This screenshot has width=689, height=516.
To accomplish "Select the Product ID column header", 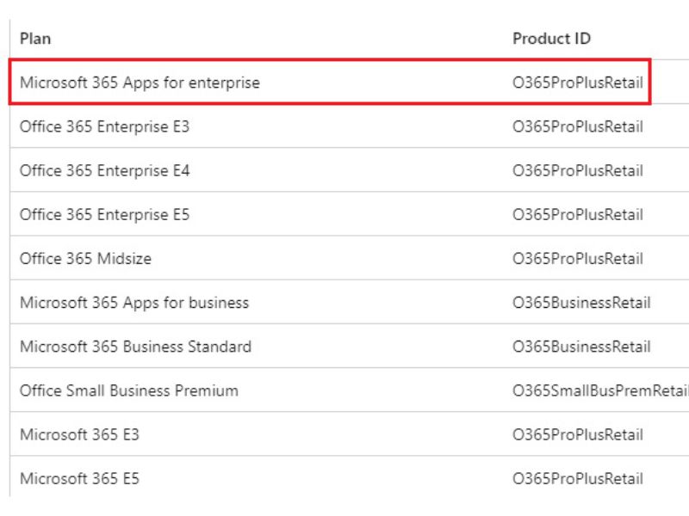I will (x=551, y=39).
